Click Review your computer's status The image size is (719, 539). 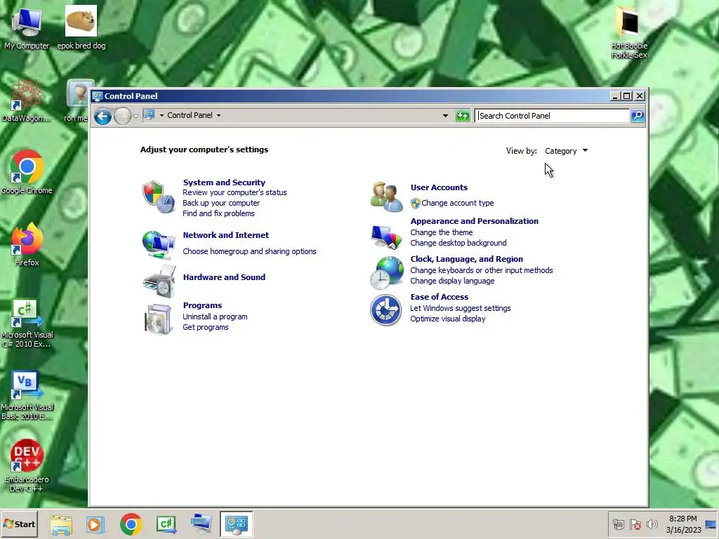pos(235,192)
